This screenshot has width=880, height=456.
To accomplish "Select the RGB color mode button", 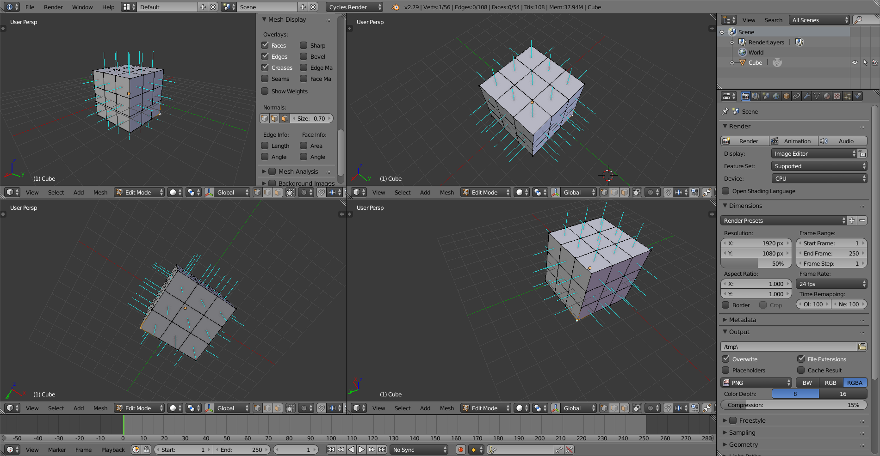I will [x=830, y=383].
